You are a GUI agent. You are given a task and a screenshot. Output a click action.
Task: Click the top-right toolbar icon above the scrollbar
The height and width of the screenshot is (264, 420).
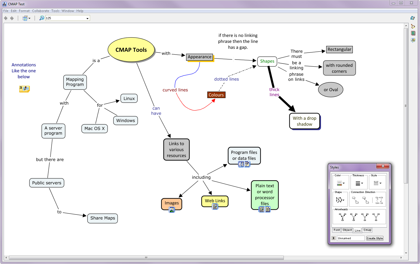[x=413, y=18]
